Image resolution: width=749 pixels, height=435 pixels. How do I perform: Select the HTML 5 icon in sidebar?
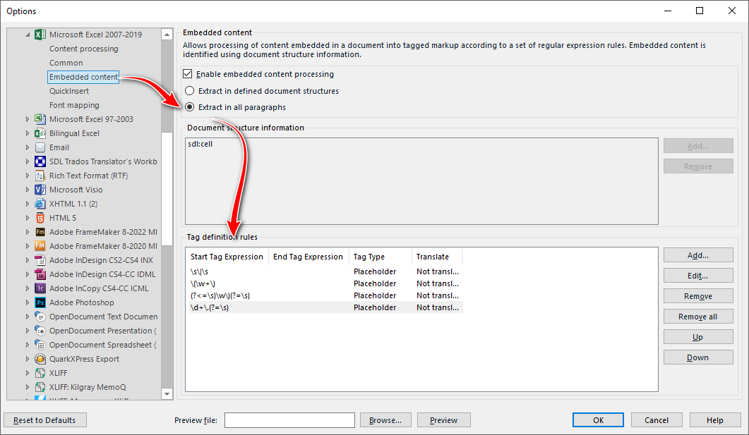click(40, 217)
